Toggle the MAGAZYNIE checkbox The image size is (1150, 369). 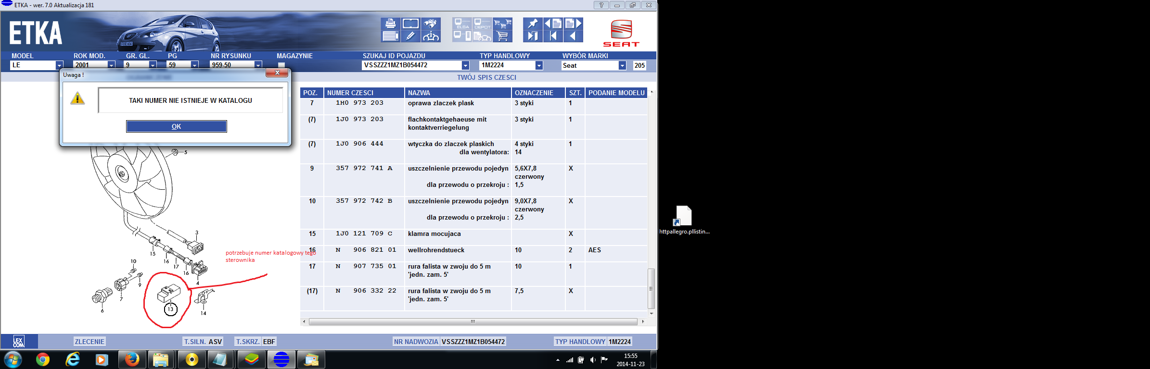pos(281,65)
